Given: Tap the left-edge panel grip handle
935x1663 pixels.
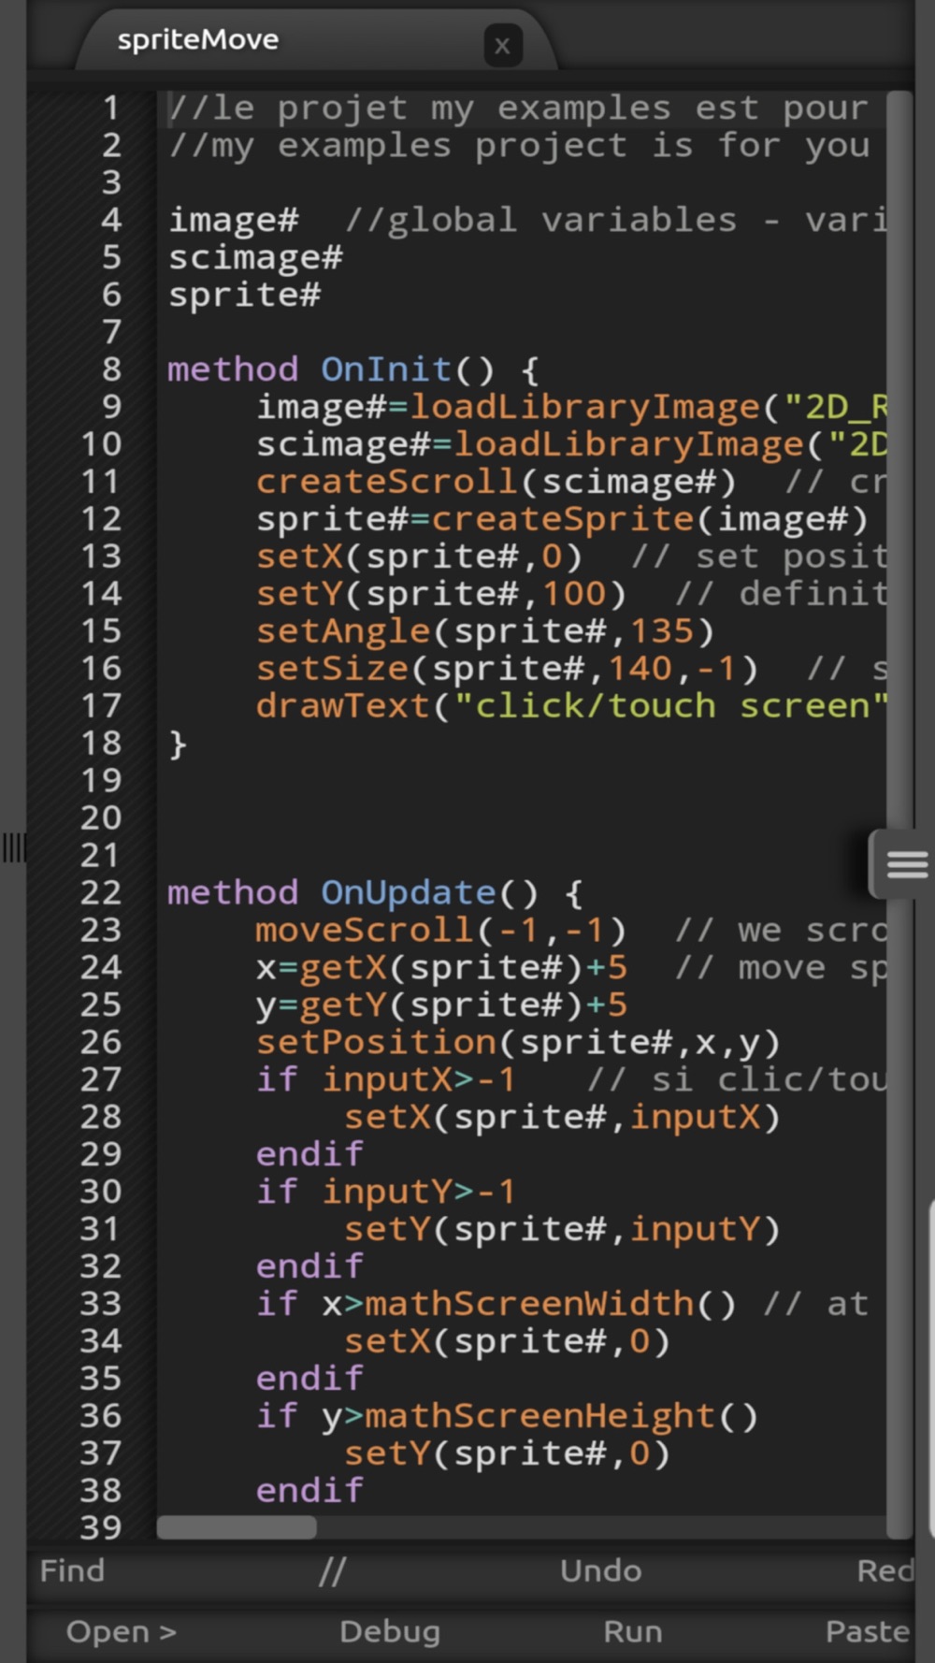Looking at the screenshot, I should pos(14,847).
